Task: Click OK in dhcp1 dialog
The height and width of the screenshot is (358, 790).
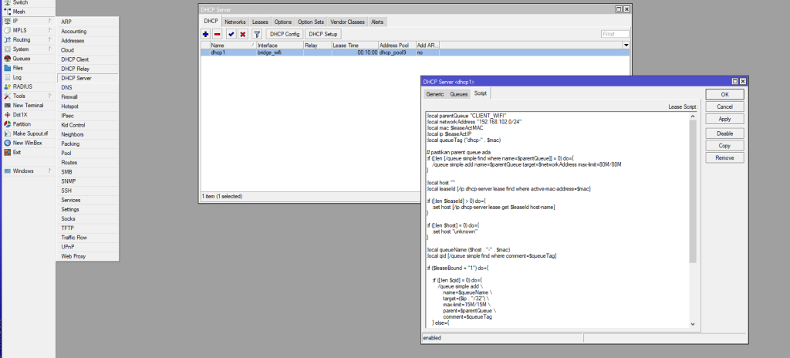Action: pos(724,94)
